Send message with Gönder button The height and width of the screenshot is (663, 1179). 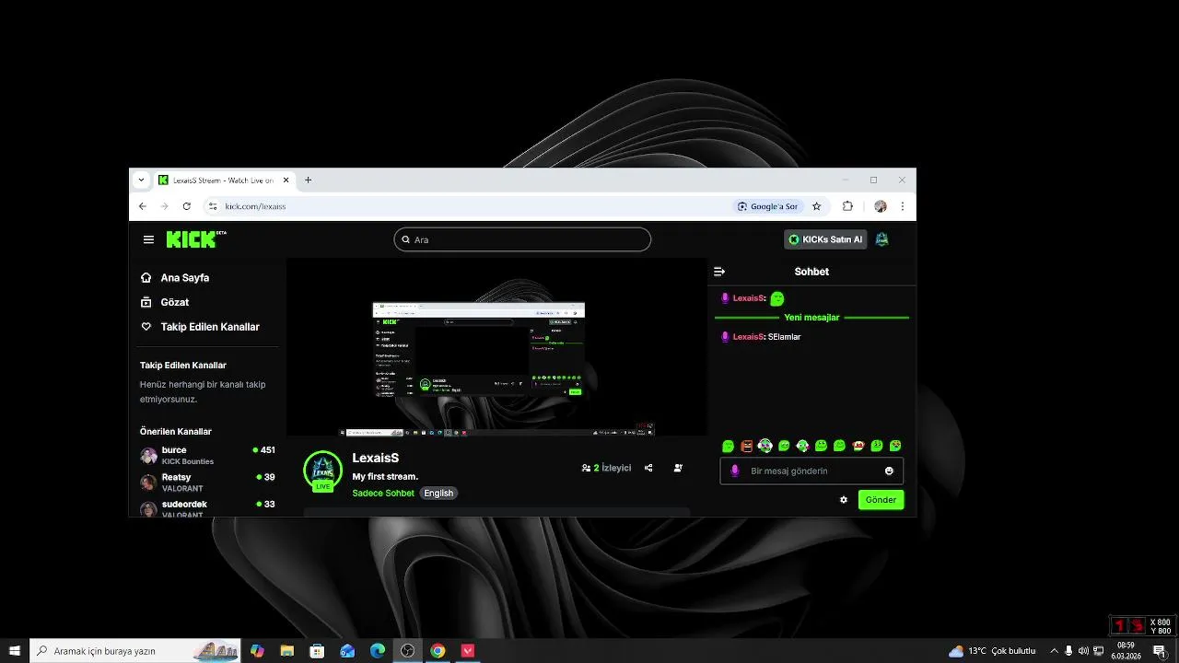coord(881,500)
